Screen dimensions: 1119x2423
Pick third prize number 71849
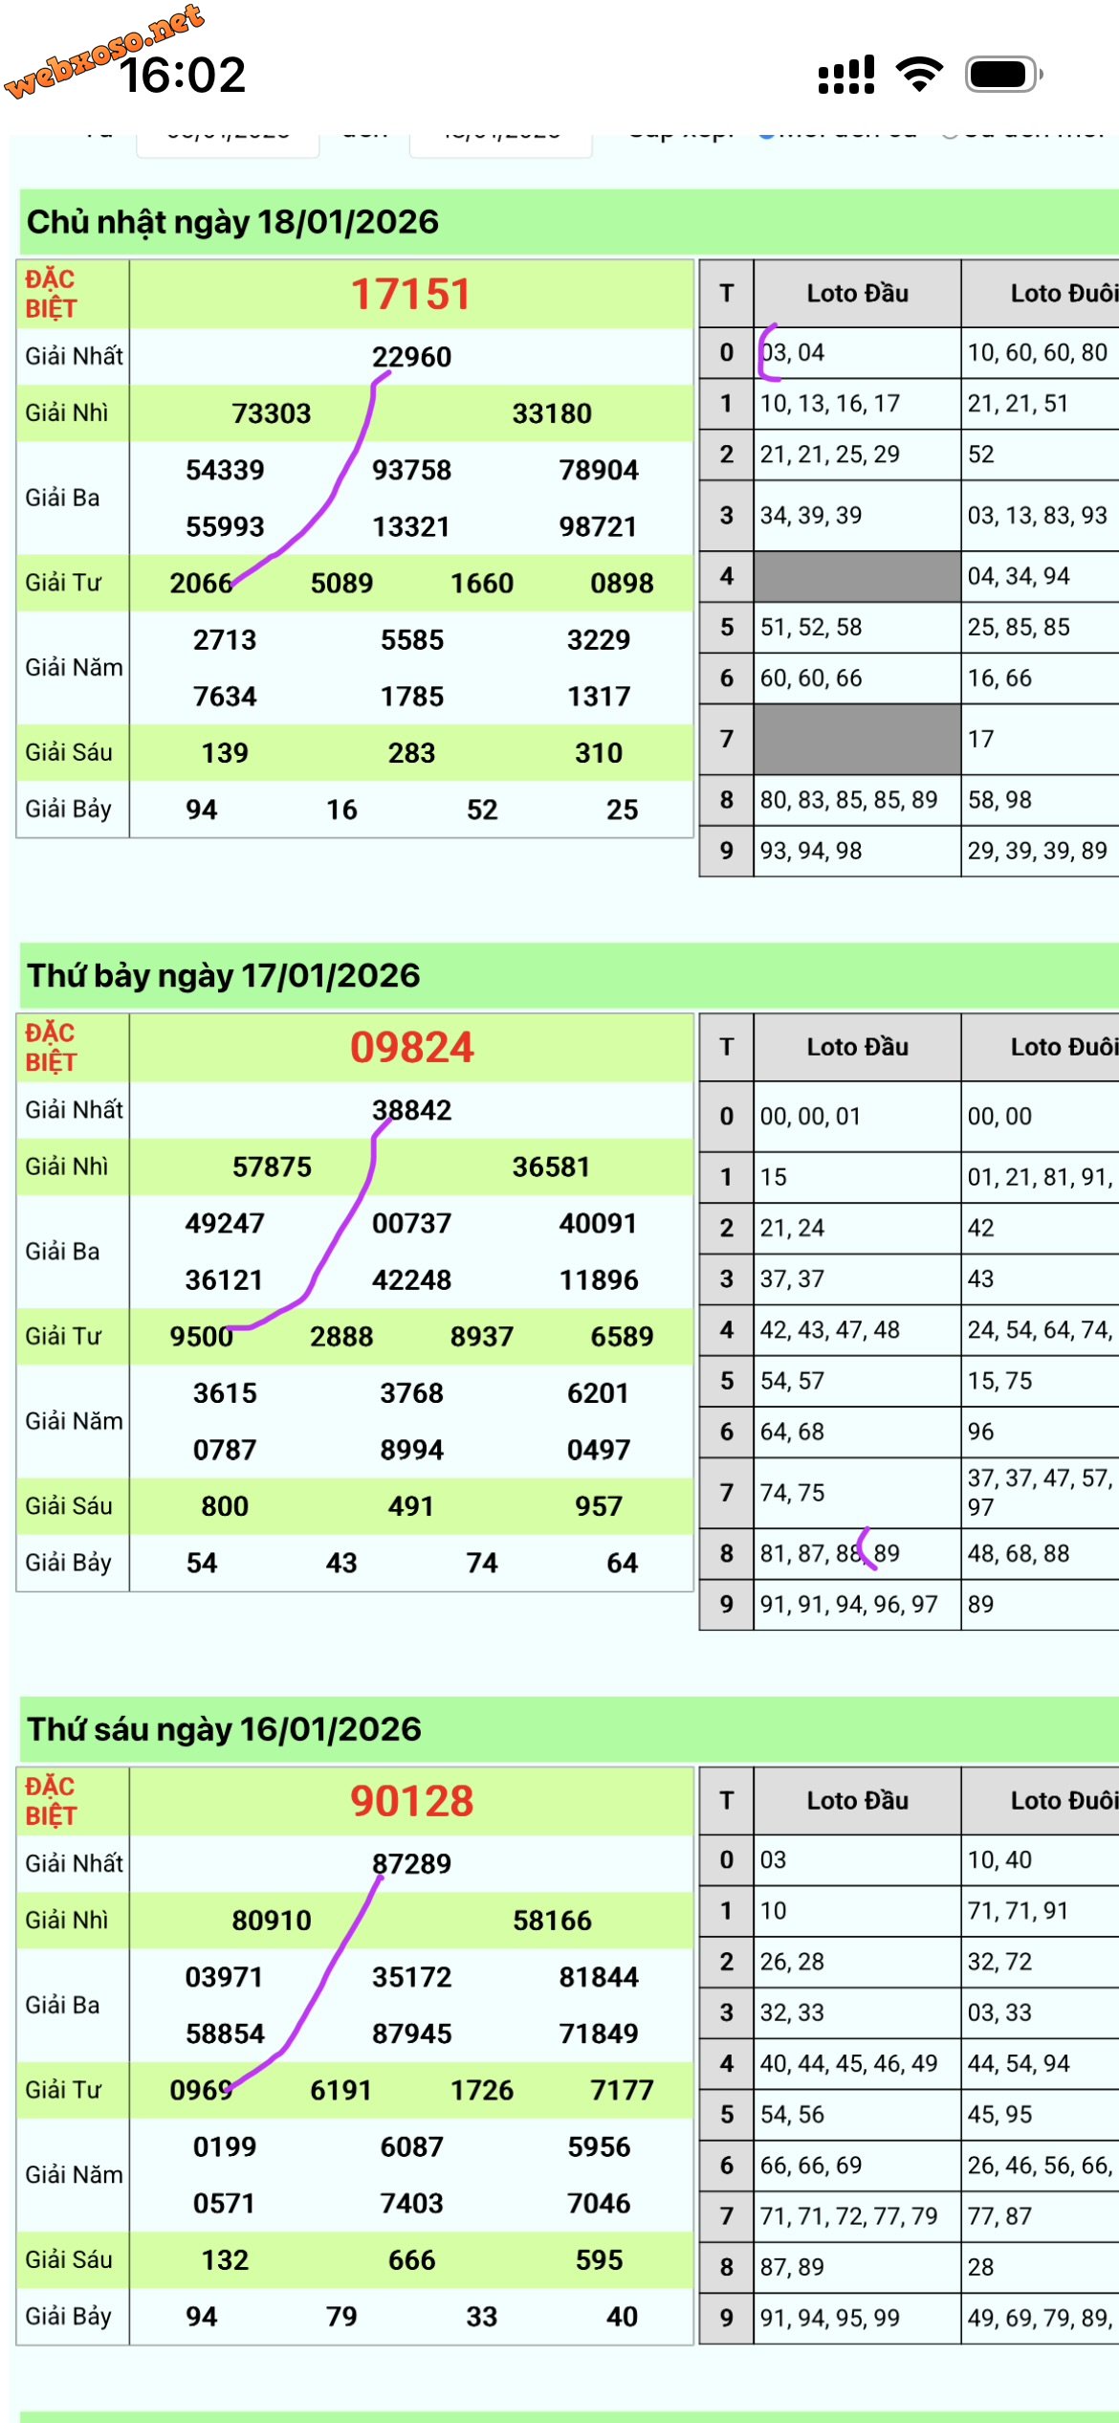[599, 2034]
